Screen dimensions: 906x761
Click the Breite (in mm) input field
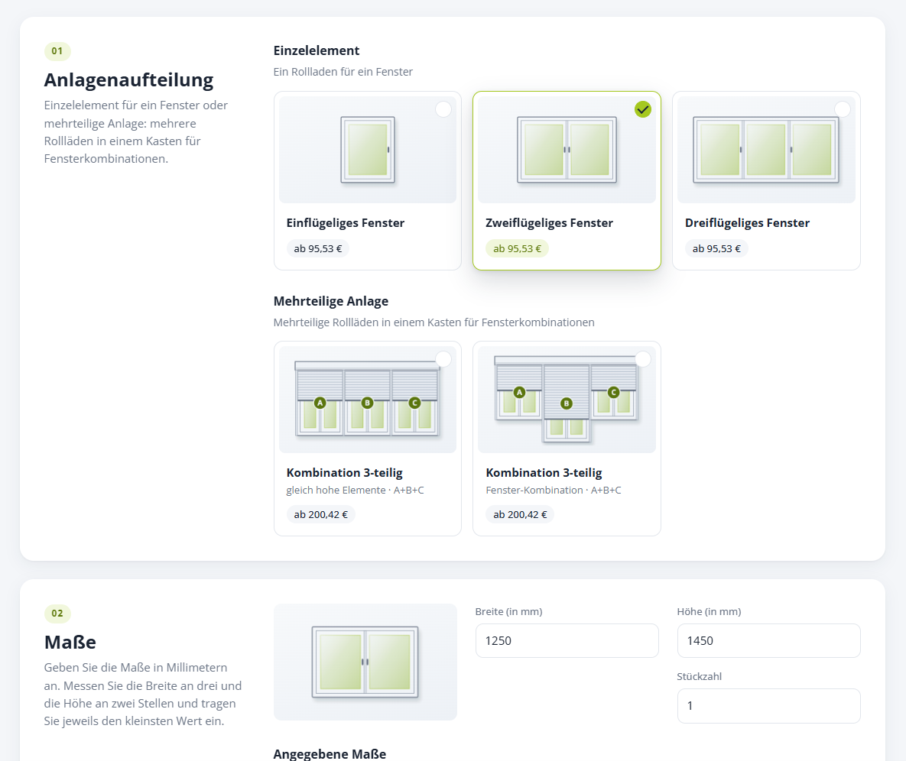(567, 640)
